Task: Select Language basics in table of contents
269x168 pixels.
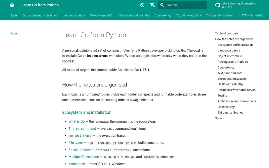Action: pos(229,50)
